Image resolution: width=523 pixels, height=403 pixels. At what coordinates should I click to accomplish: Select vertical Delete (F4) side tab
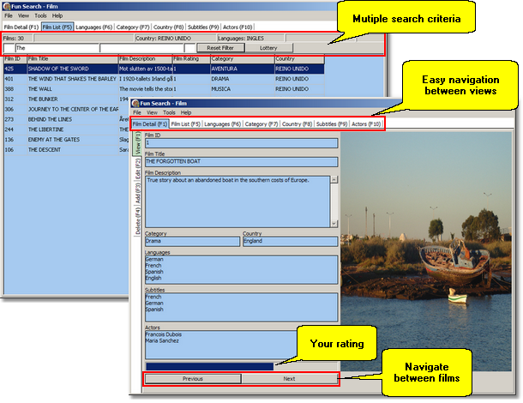point(137,221)
